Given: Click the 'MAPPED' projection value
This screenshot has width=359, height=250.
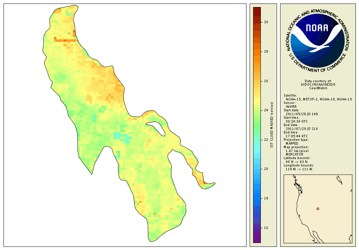Looking at the screenshot, I should 292,143.
